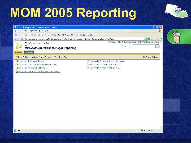The width and height of the screenshot is (191, 143).
Task: Click the Home house icon in the toolbar
Action: coord(39,35)
